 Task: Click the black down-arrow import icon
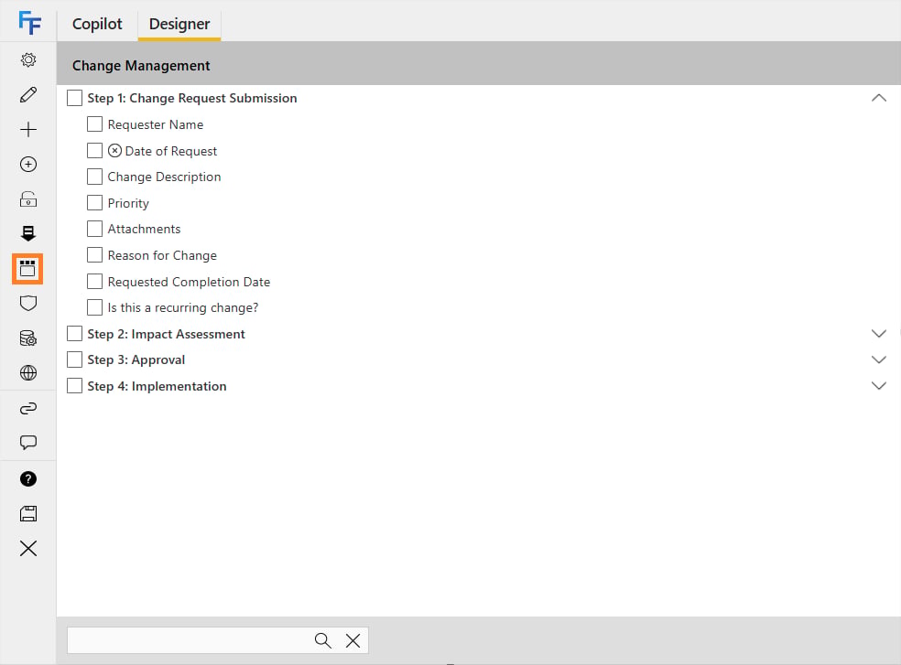click(28, 233)
